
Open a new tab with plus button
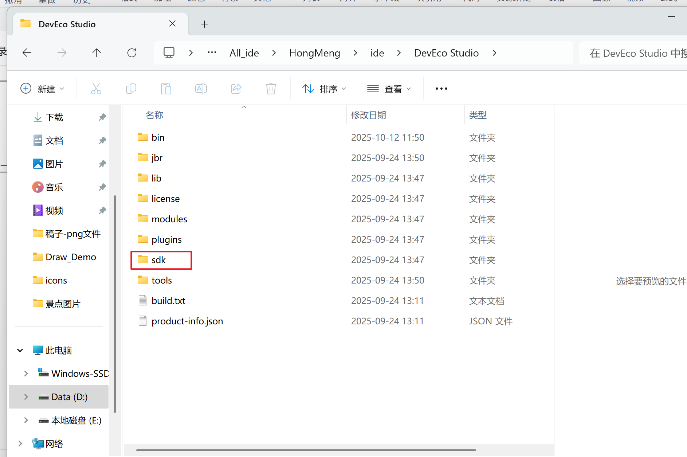click(x=204, y=24)
